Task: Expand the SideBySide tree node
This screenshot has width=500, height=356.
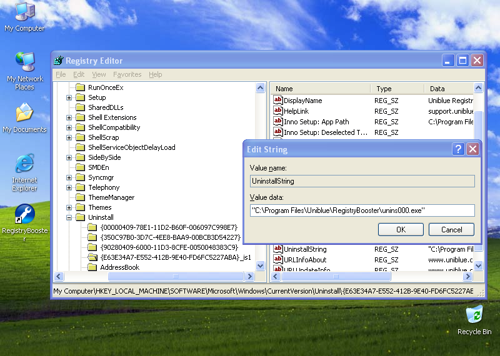Action: click(x=69, y=157)
